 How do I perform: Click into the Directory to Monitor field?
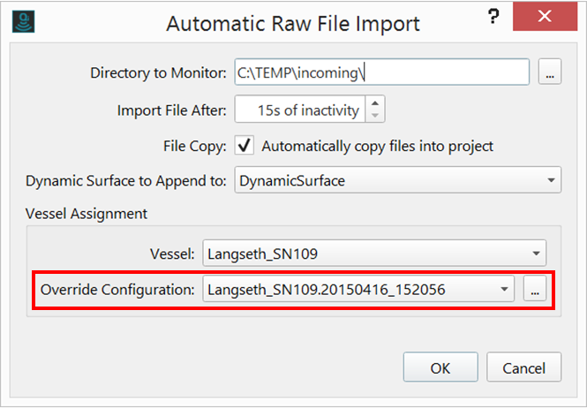click(381, 73)
